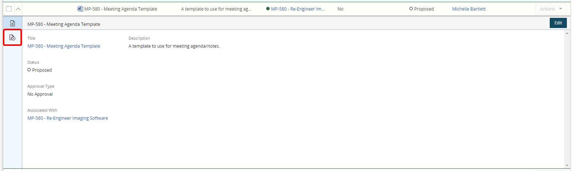572x171 pixels.
Task: Open the document history icon in sidebar
Action: tap(12, 37)
